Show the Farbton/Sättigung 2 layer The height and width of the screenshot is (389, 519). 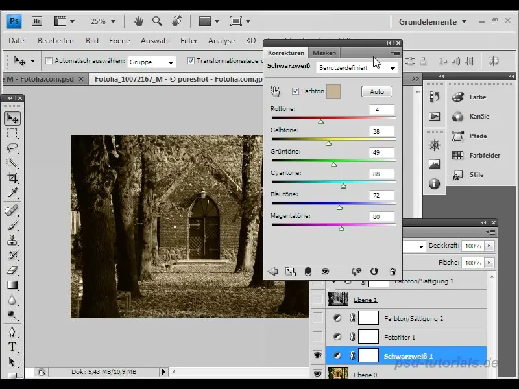(x=317, y=318)
